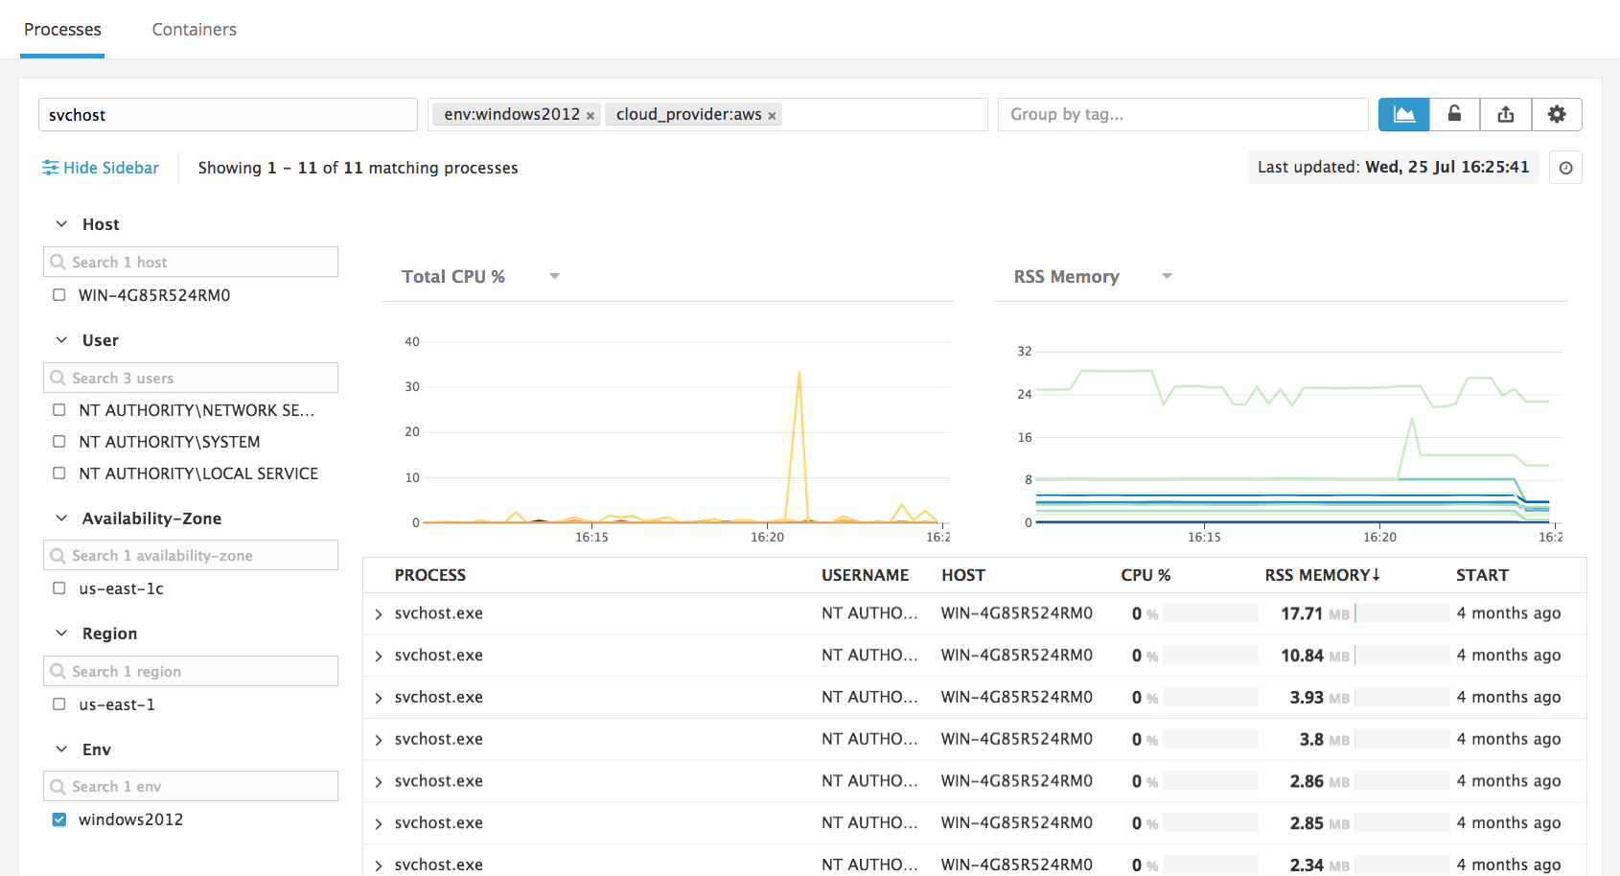Click the filter icon next to Hide Sidebar

click(x=50, y=167)
